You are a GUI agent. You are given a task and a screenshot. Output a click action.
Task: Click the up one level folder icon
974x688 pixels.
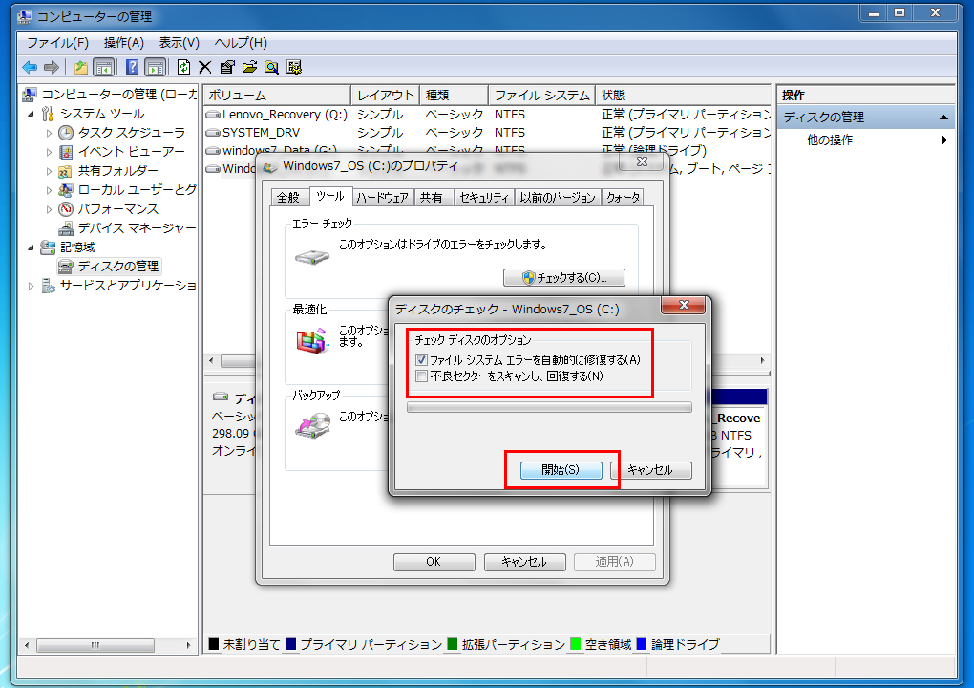tap(81, 67)
